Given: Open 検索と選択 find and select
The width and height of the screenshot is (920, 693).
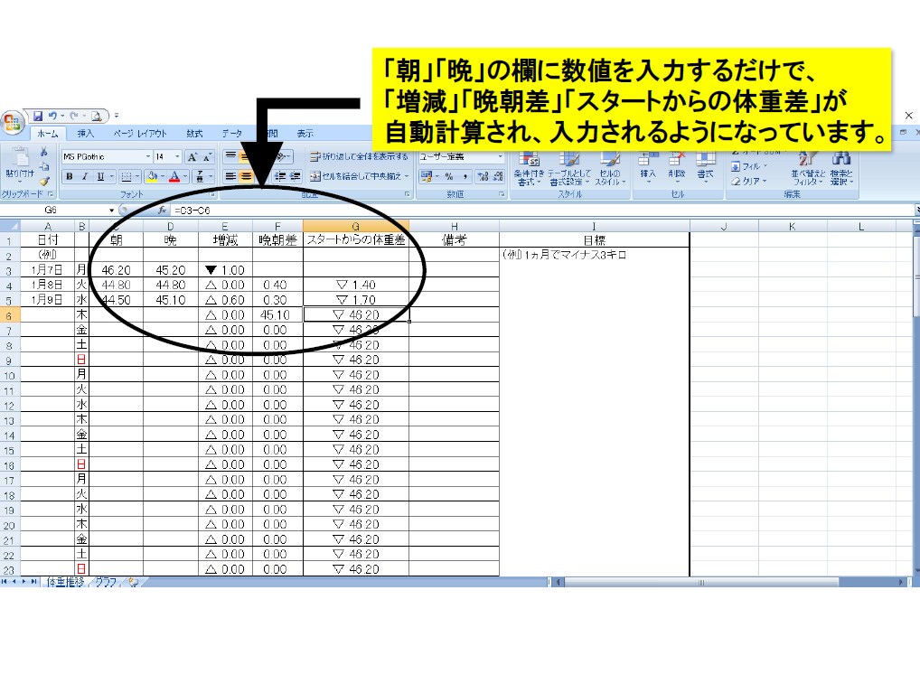Looking at the screenshot, I should 840,168.
